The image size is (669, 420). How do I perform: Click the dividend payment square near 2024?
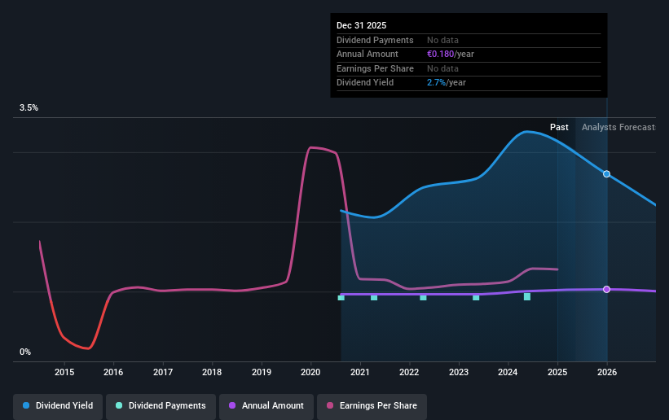[x=527, y=297]
